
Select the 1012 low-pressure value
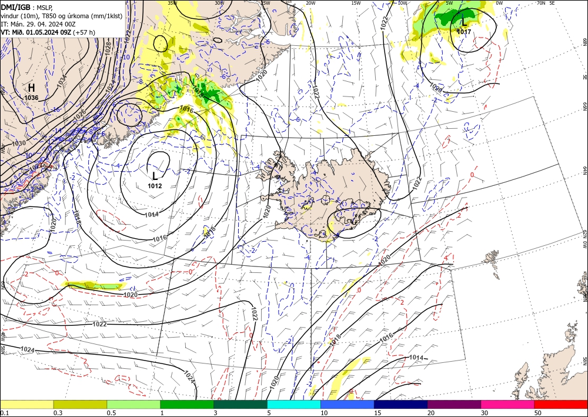[x=155, y=186]
